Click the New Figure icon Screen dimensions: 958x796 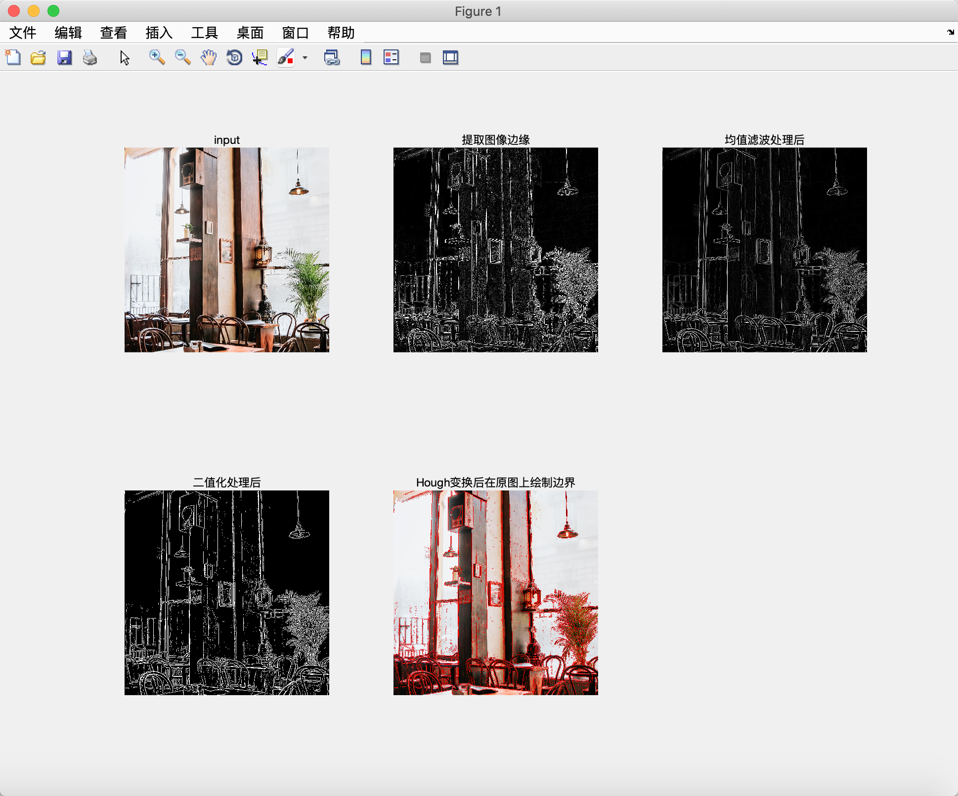click(13, 58)
